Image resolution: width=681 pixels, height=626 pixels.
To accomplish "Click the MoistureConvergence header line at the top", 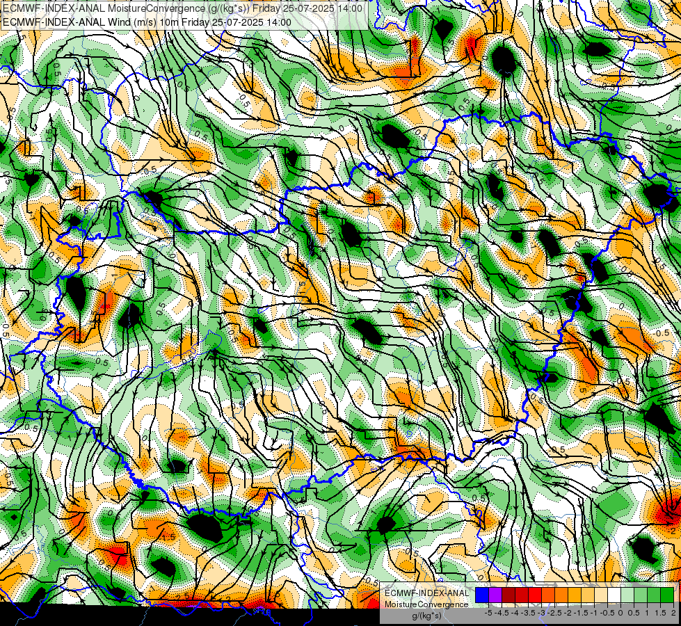I will click(x=182, y=8).
